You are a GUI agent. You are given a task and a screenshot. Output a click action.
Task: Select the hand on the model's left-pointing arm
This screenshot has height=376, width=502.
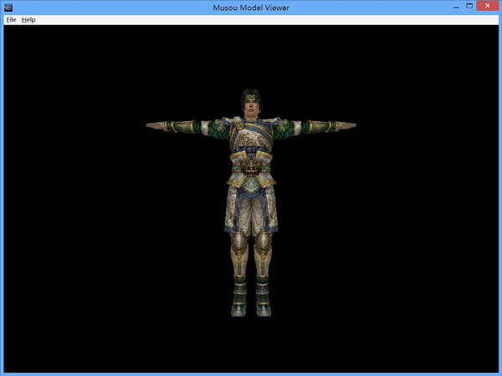156,125
